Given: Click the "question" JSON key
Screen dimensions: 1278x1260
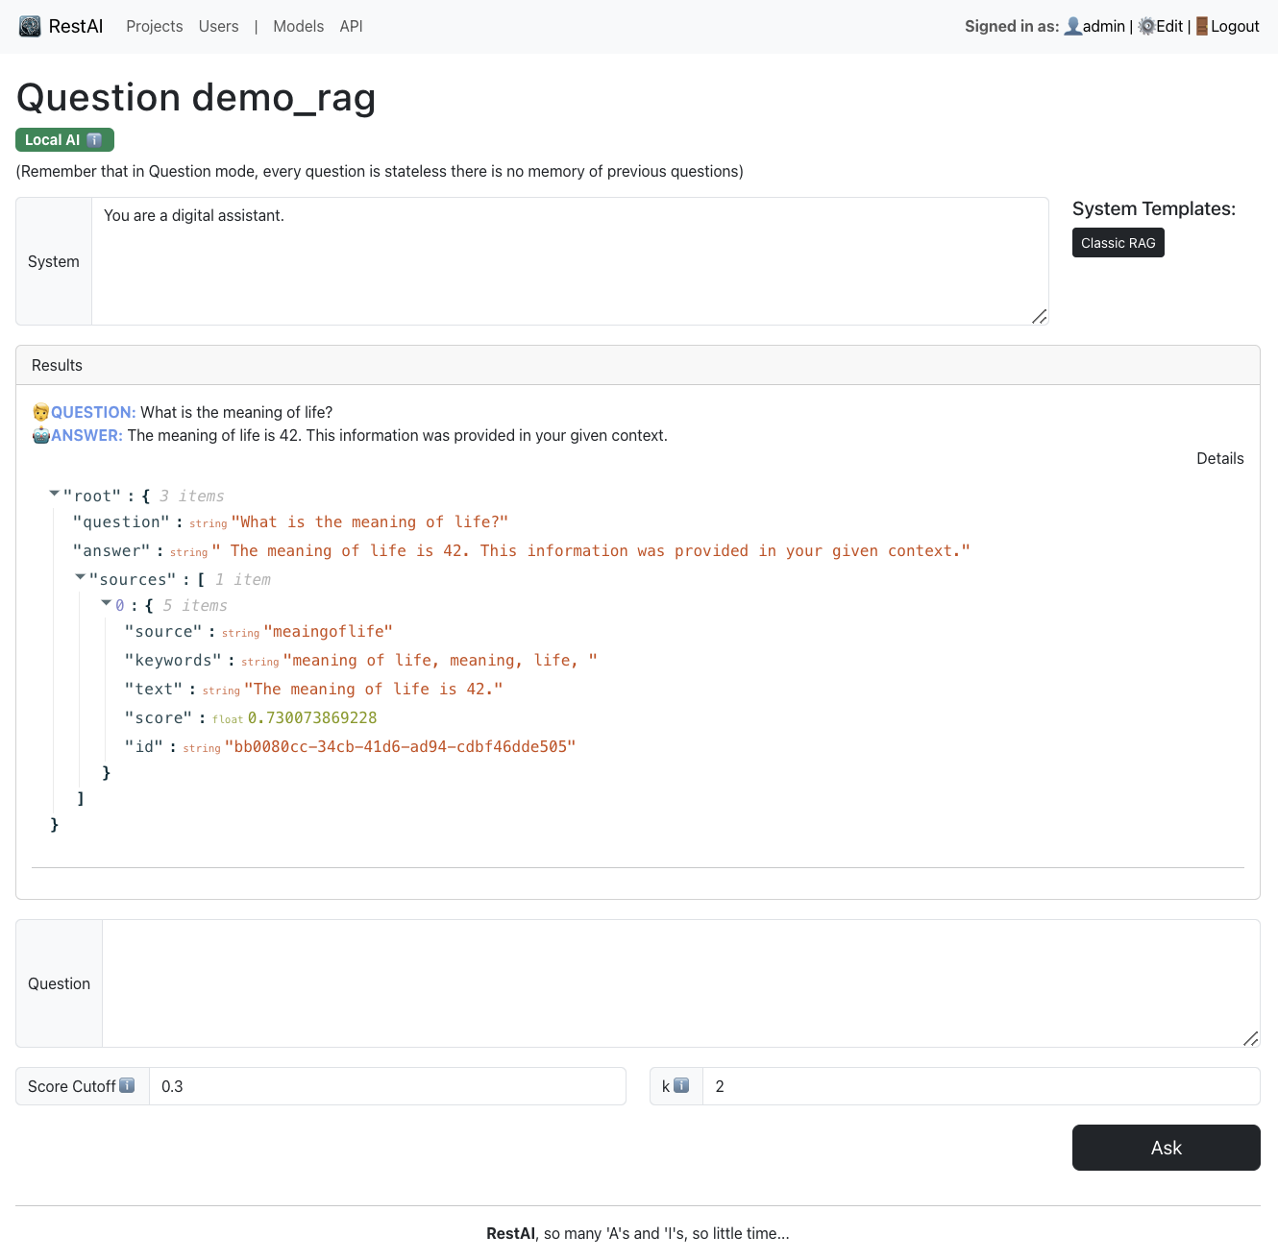Looking at the screenshot, I should pos(121,521).
